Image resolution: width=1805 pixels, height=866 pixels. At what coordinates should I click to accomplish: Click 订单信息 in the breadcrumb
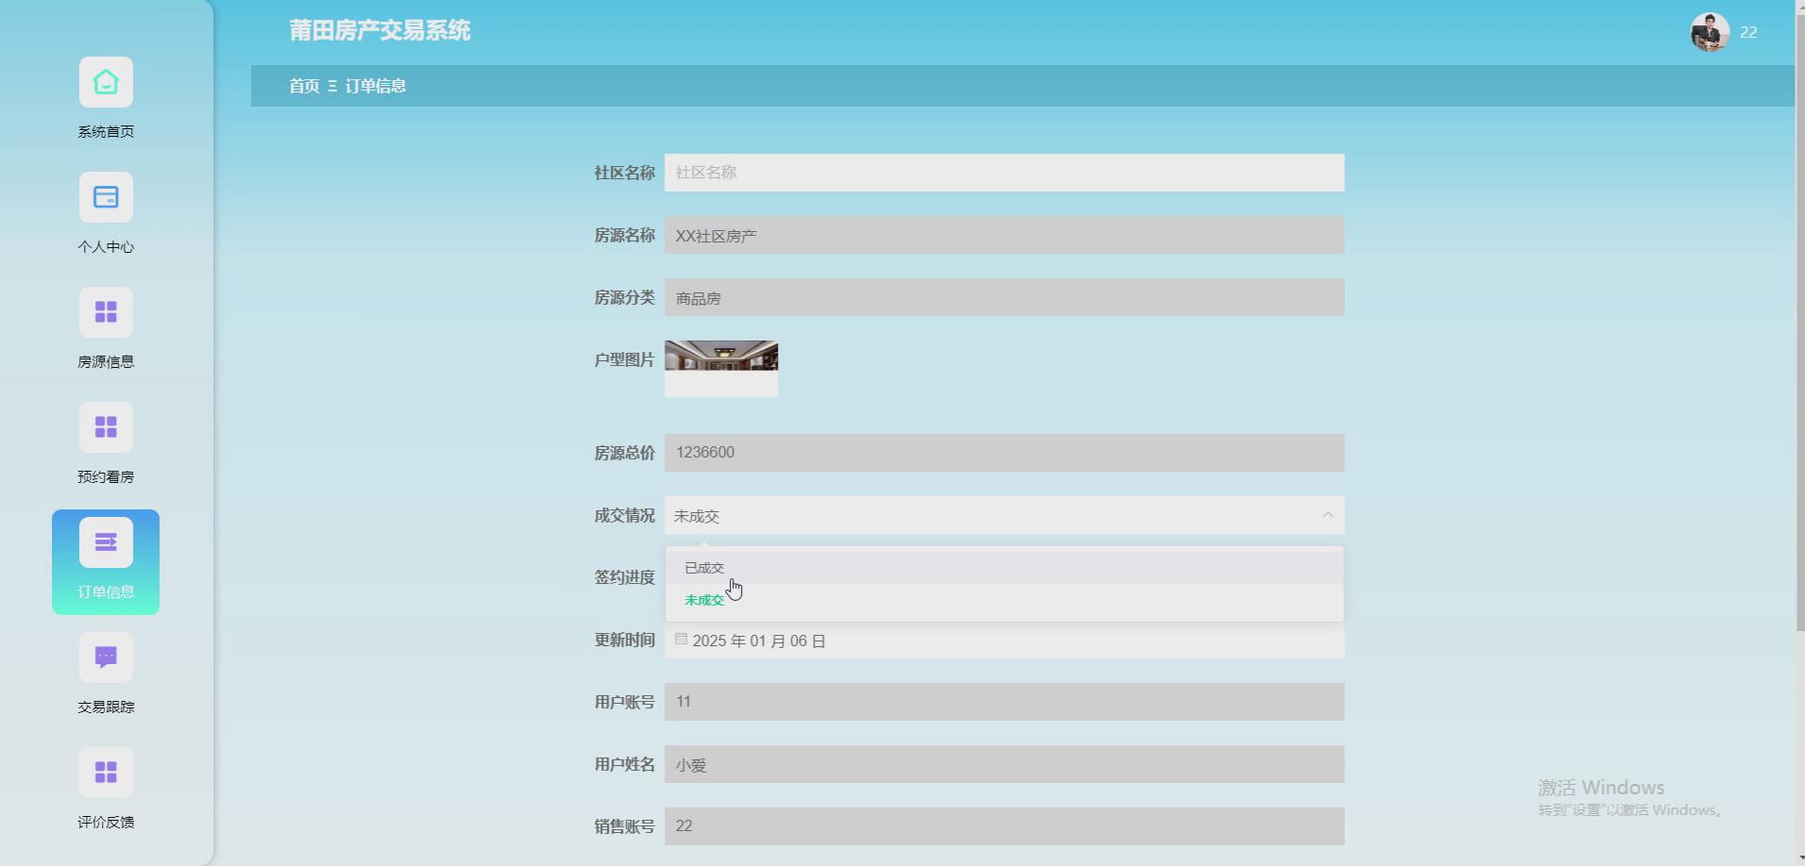tap(376, 86)
